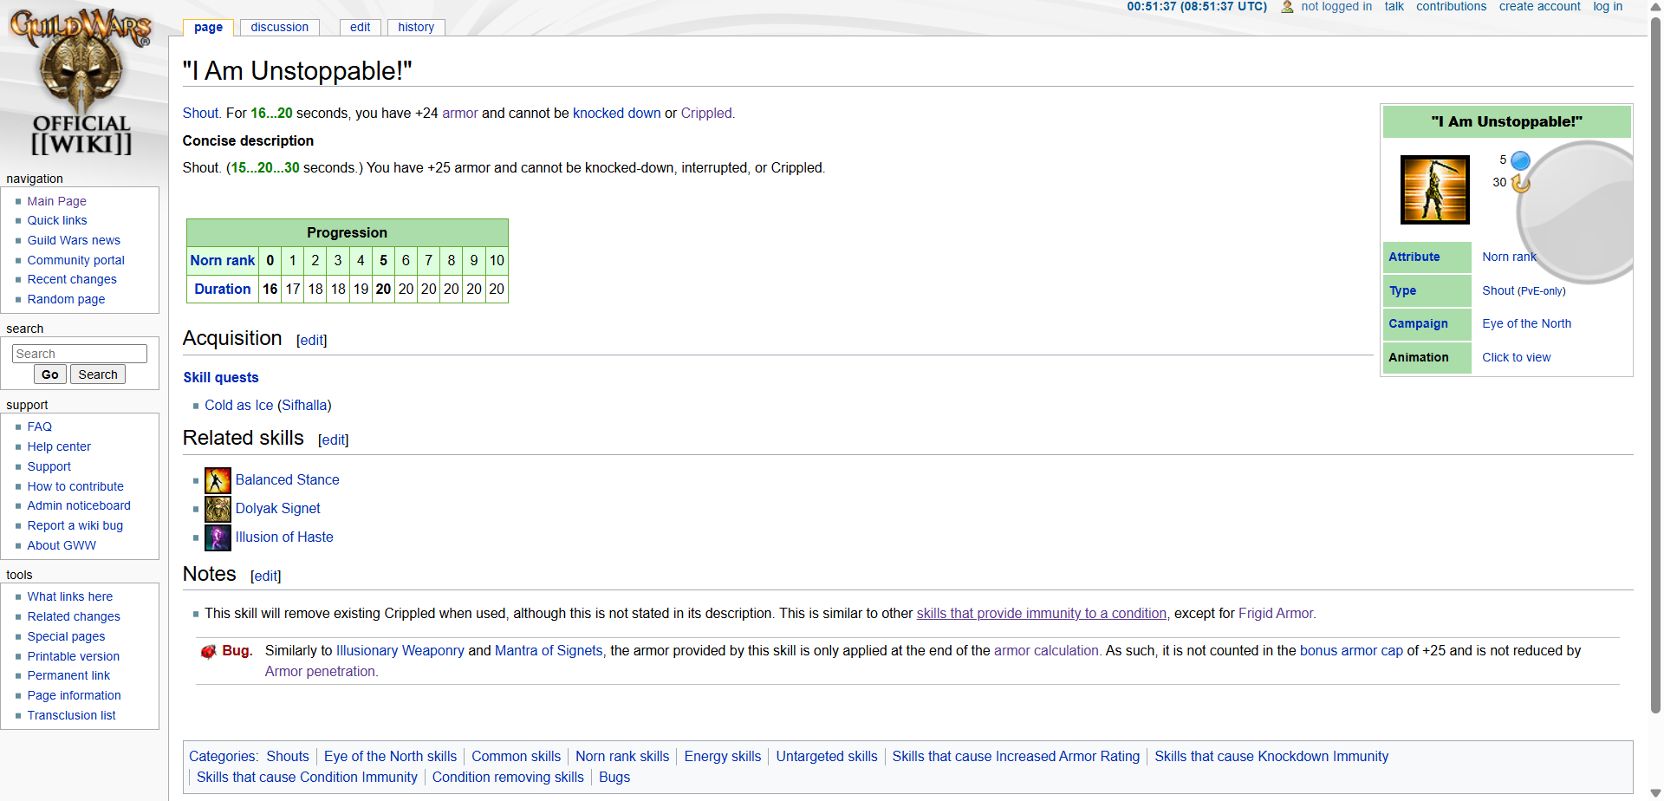Open Related changes
The height and width of the screenshot is (801, 1664).
[74, 616]
